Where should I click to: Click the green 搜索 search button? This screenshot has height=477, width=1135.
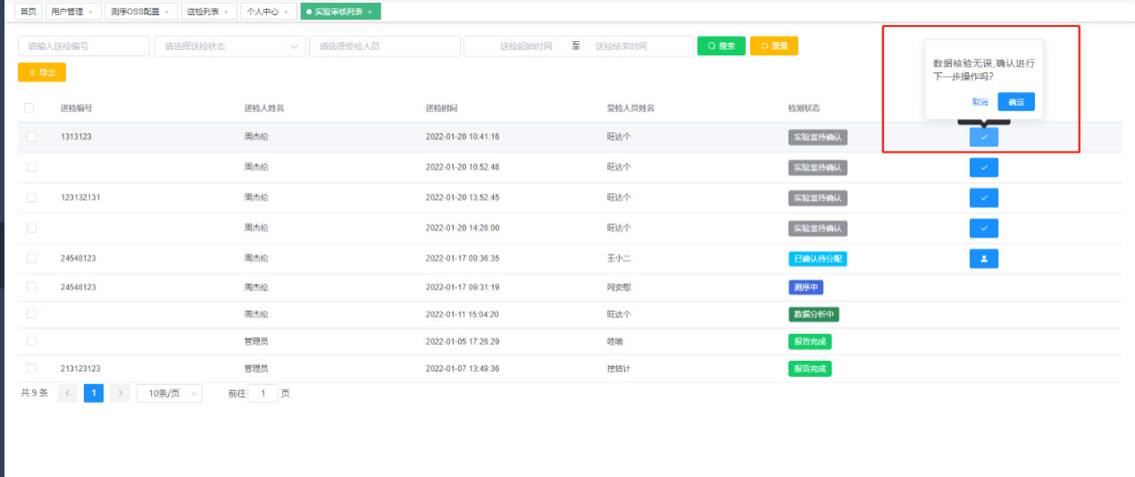721,46
